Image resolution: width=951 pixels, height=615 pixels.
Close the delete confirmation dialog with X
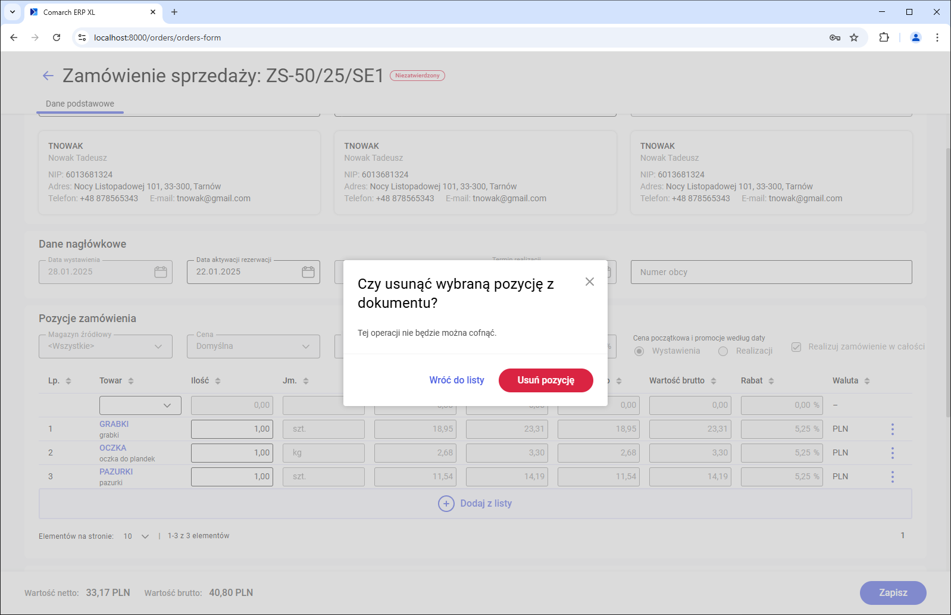tap(589, 282)
